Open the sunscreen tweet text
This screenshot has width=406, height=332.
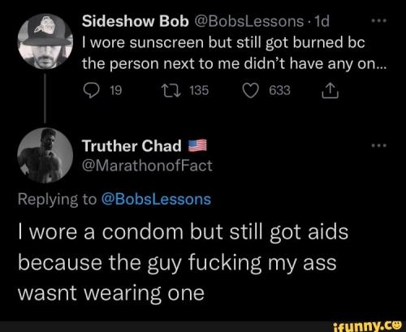click(235, 54)
